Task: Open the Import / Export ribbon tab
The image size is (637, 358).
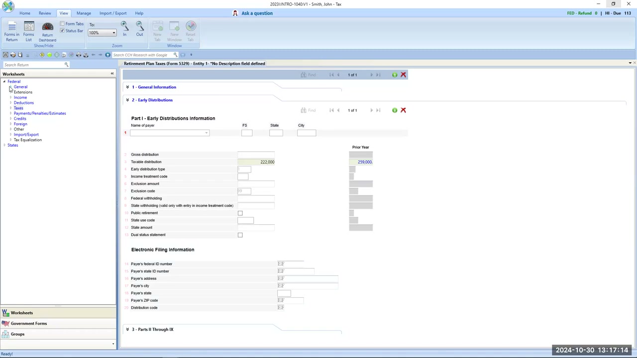Action: tap(113, 13)
